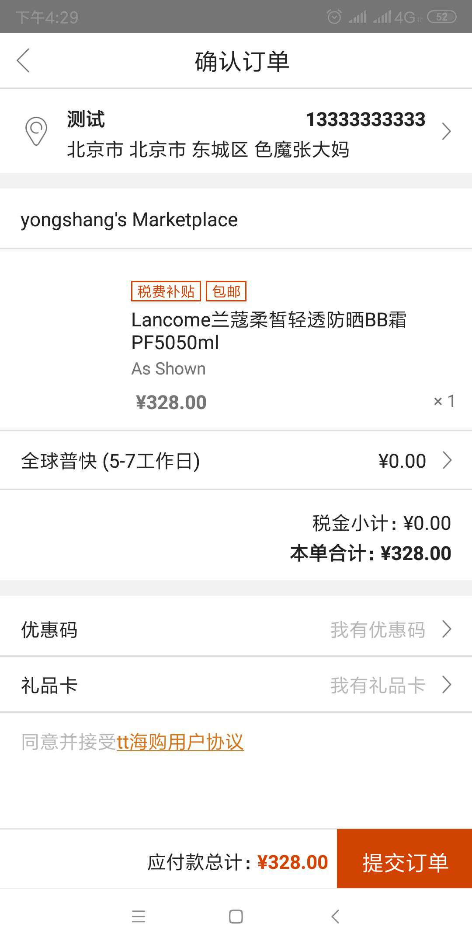The image size is (472, 945).
Task: Open shipping address details via its chevron
Action: (x=446, y=131)
